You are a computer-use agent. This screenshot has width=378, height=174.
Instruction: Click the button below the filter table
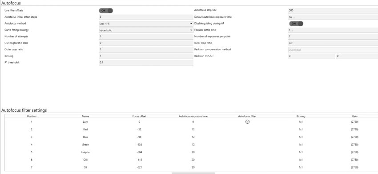[193, 173]
